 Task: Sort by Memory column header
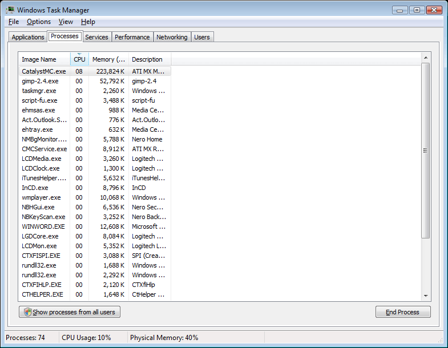coord(108,59)
